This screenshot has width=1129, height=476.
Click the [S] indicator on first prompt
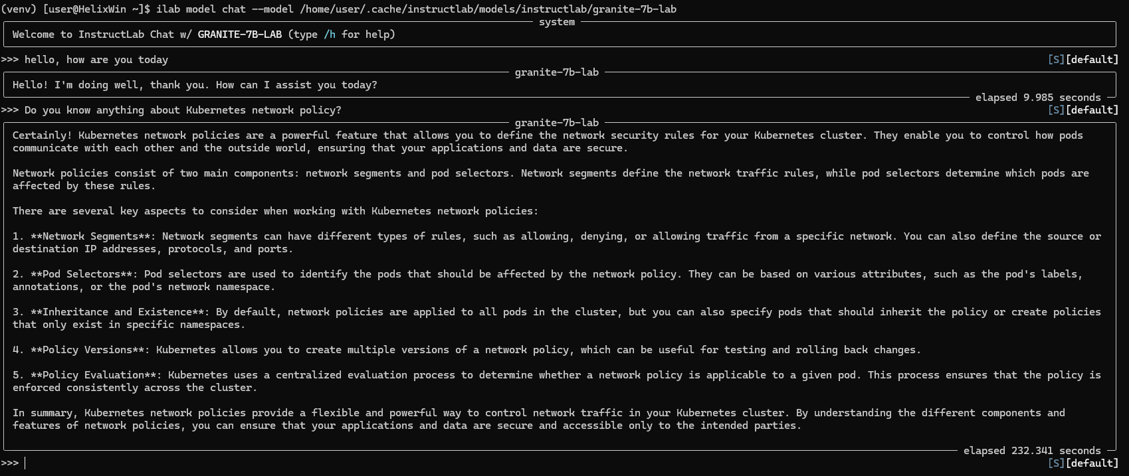point(1056,60)
